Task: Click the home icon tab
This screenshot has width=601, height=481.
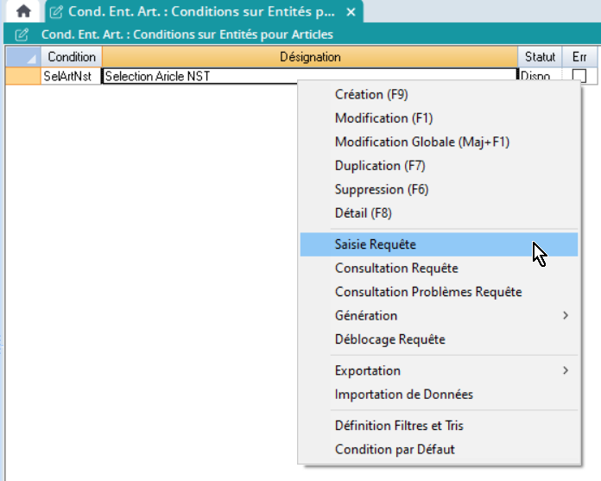Action: tap(23, 12)
